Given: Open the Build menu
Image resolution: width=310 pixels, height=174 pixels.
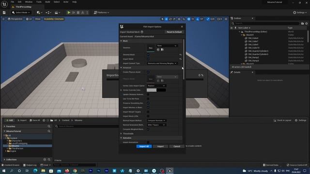Looking at the screenshot, I should point(47,2).
